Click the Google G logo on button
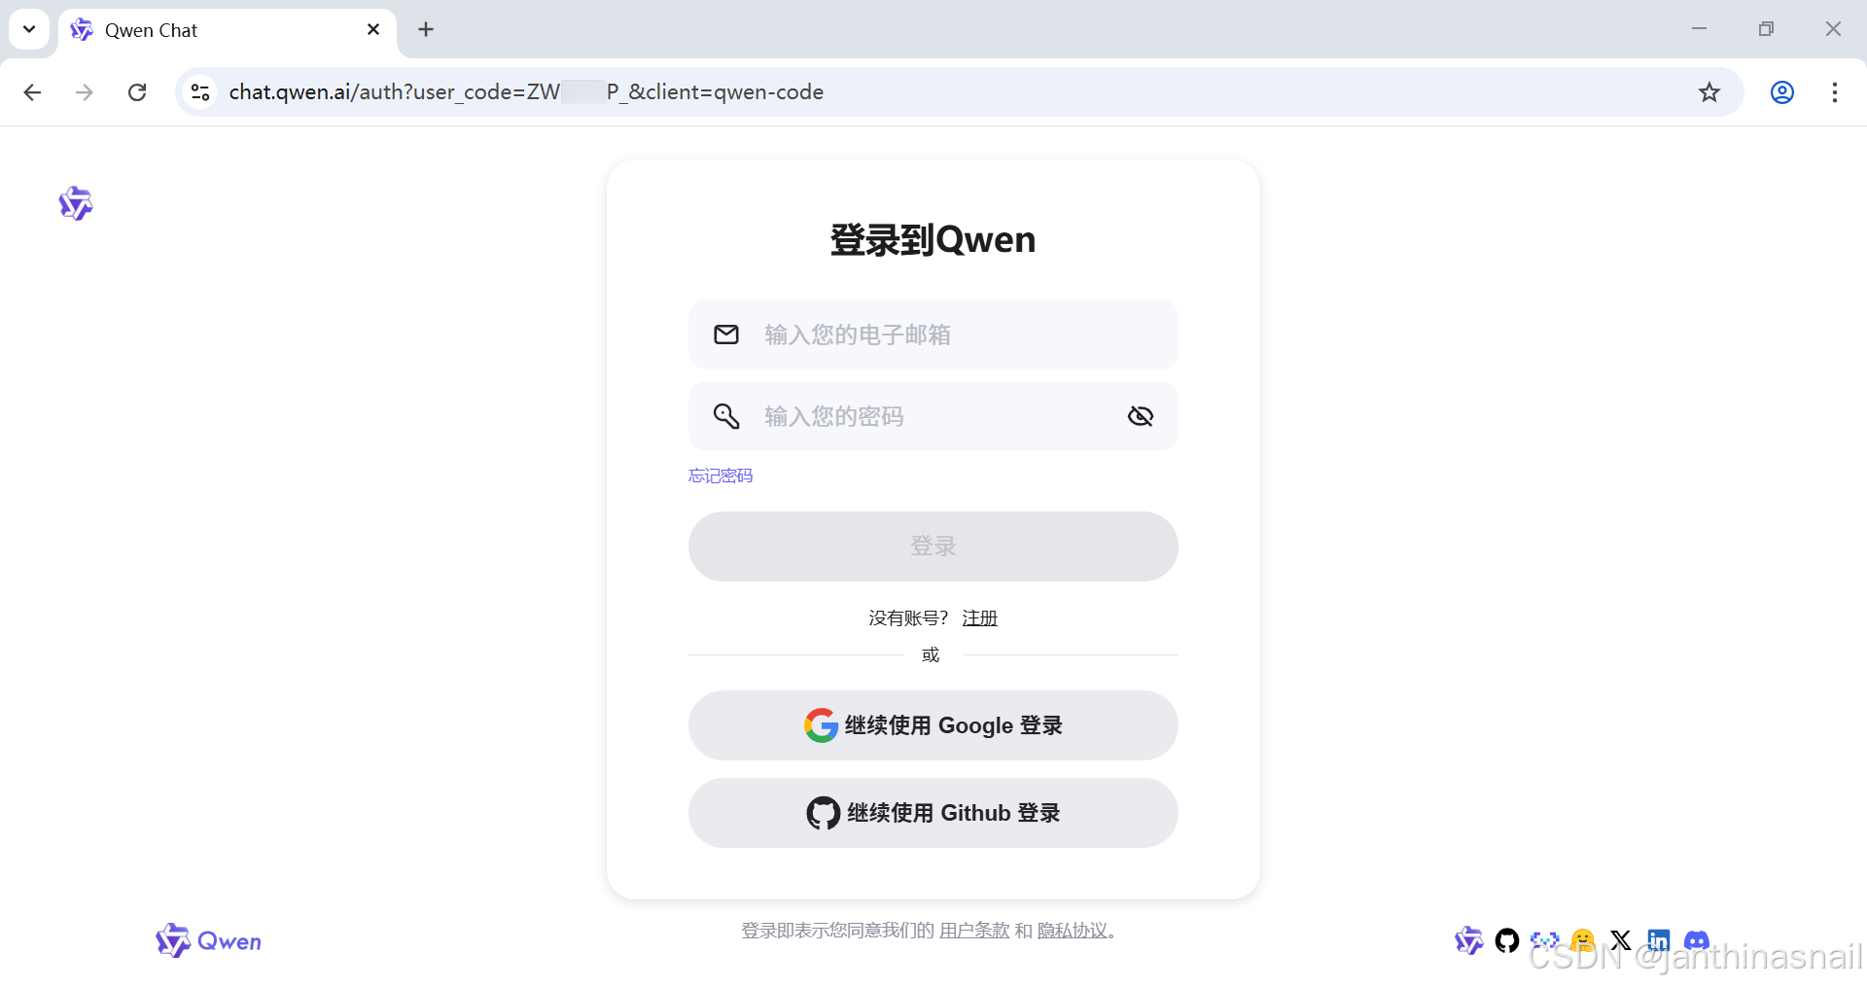The image size is (1867, 987). (822, 725)
